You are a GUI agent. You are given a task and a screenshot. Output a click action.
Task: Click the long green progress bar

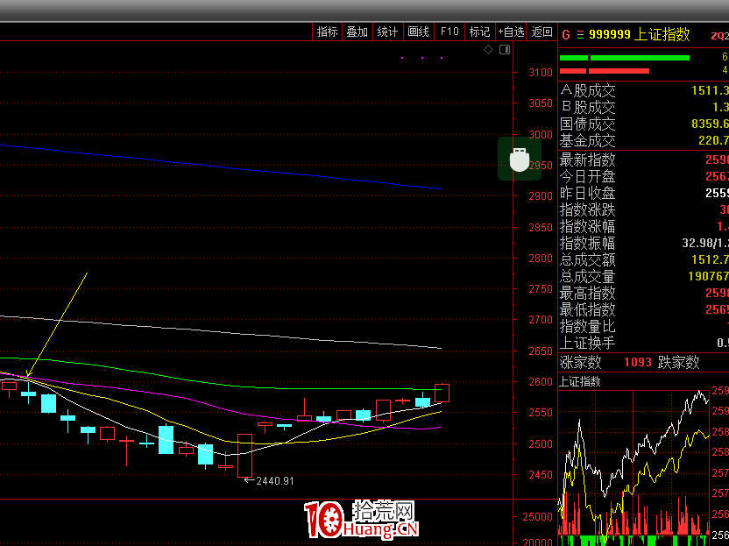(640, 58)
